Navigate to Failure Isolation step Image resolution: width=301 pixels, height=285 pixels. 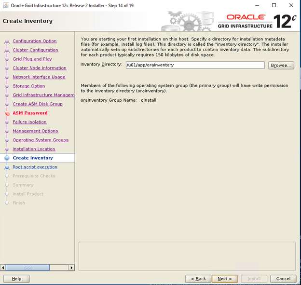(29, 122)
